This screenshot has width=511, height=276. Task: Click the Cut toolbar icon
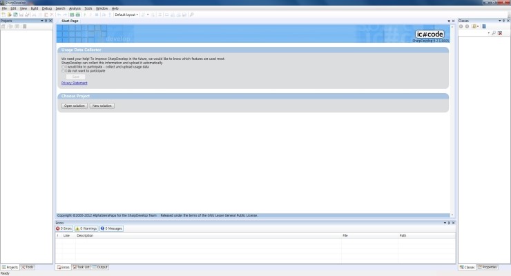(x=34, y=14)
